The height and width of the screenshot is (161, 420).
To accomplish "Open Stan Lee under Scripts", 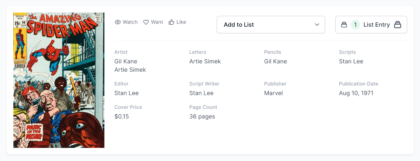I will tap(351, 62).
